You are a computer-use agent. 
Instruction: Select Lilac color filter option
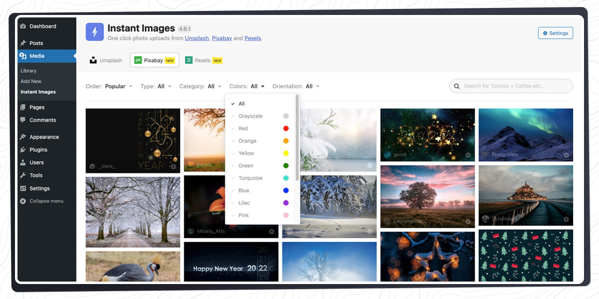tap(260, 203)
